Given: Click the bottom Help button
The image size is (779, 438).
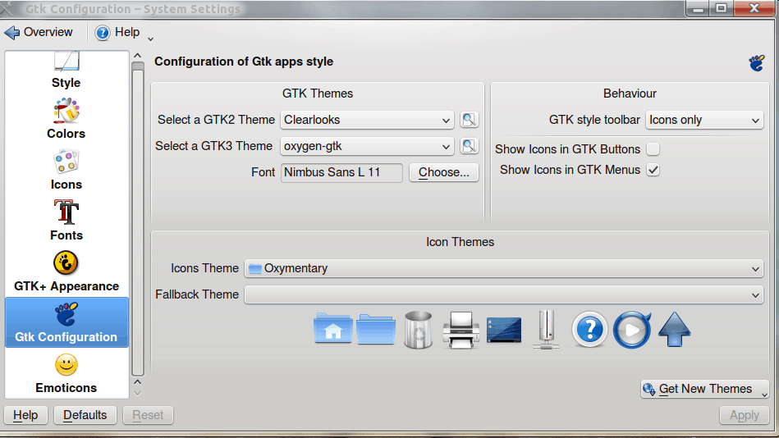Looking at the screenshot, I should pos(25,415).
